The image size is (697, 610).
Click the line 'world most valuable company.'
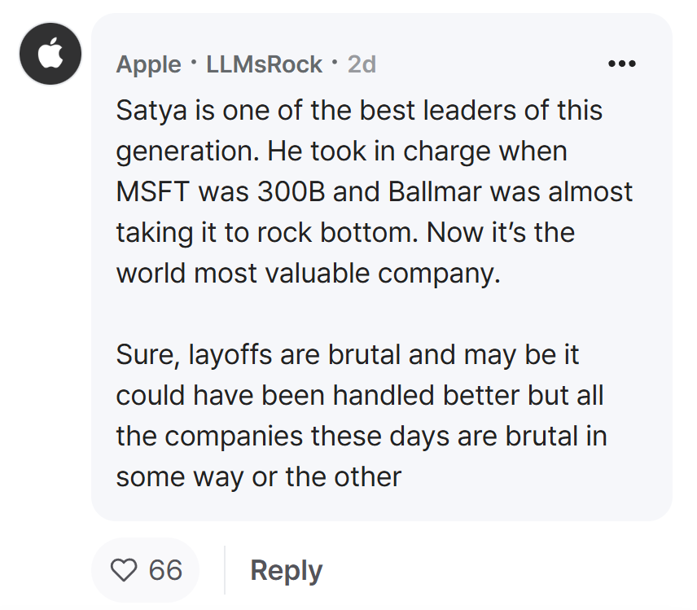308,274
